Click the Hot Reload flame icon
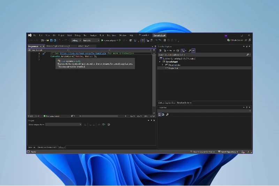279x186 pixels. coord(124,40)
